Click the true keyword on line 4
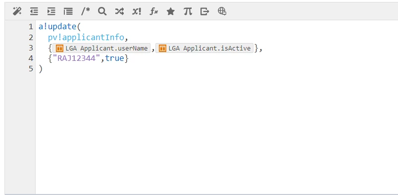The height and width of the screenshot is (195, 398). (114, 58)
